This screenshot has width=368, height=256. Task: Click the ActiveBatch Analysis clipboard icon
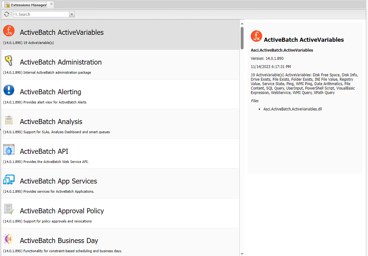coord(9,120)
